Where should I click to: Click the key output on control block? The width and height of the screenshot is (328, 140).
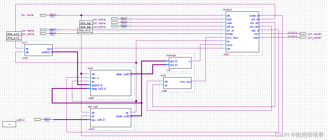[x=256, y=34]
